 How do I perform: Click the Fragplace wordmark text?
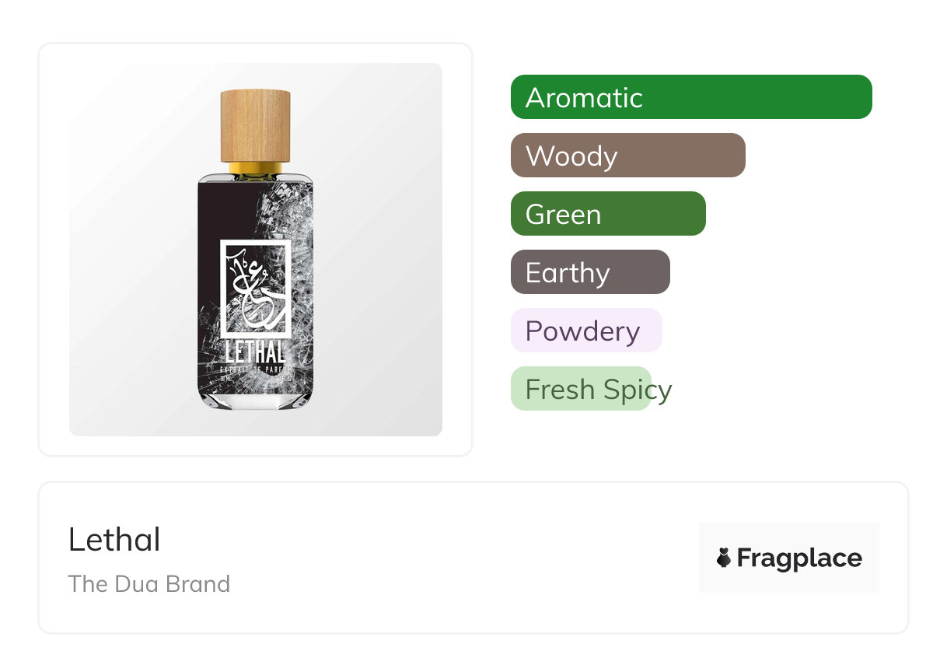point(799,558)
